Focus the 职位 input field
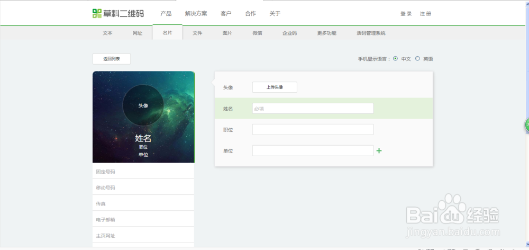This screenshot has height=250, width=529. (x=313, y=129)
